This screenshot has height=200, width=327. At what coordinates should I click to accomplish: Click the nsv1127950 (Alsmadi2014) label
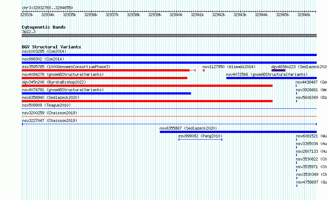tap(229, 67)
